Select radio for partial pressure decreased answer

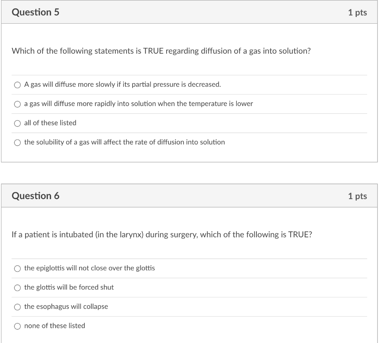17,85
